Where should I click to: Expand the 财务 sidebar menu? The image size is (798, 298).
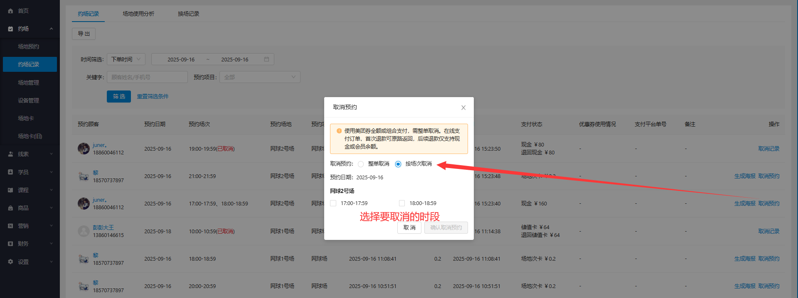coord(52,244)
